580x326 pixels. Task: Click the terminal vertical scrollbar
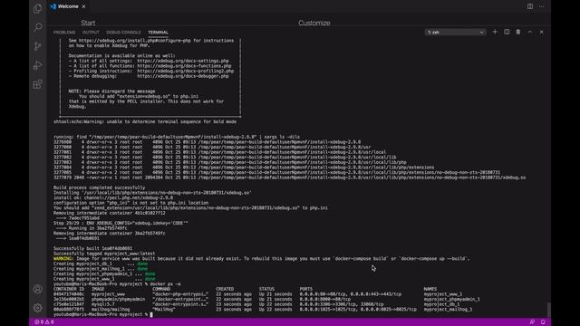(548, 310)
